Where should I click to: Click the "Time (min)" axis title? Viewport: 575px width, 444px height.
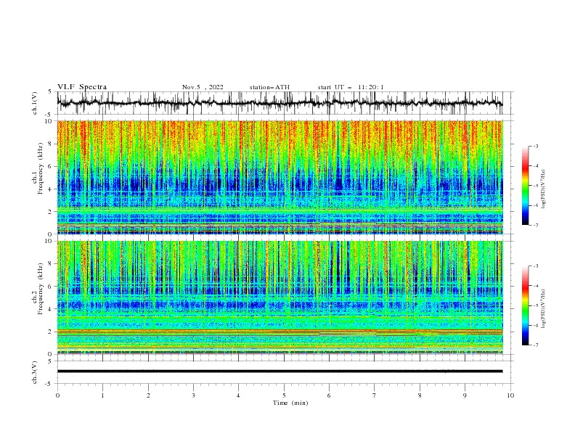pos(290,403)
